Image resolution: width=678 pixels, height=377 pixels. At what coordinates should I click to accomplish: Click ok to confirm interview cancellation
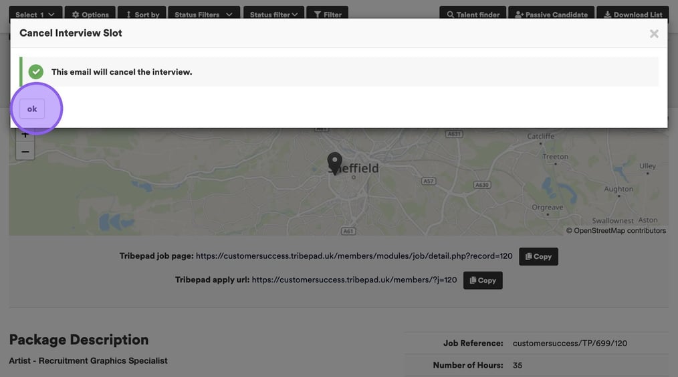point(32,109)
